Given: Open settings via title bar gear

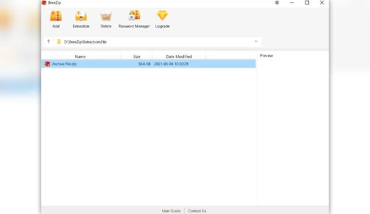Looking at the screenshot, I should [277, 3].
